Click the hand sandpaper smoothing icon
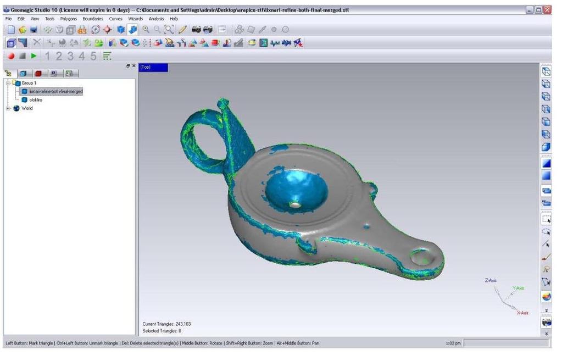Screen dimensions: 562x355 click(169, 43)
